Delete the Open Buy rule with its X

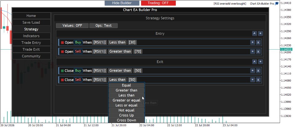click(258, 42)
